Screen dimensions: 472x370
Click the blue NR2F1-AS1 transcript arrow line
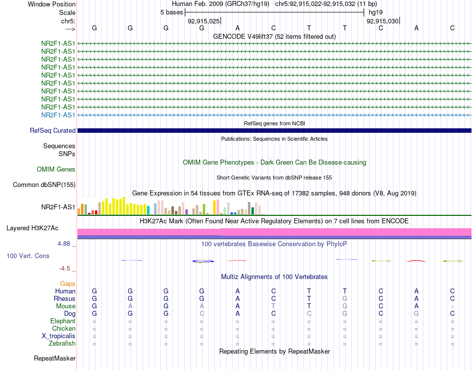[x=274, y=115]
